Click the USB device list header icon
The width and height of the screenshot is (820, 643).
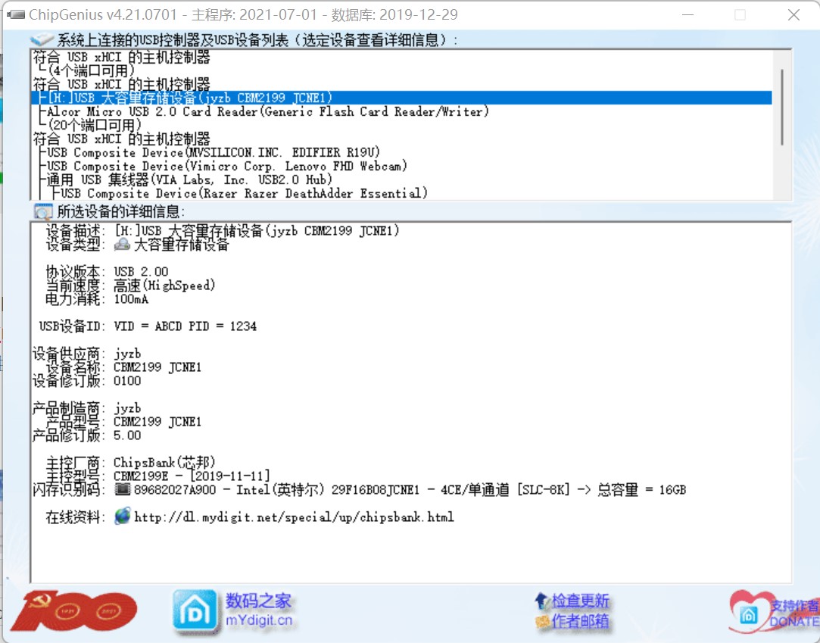tap(42, 40)
